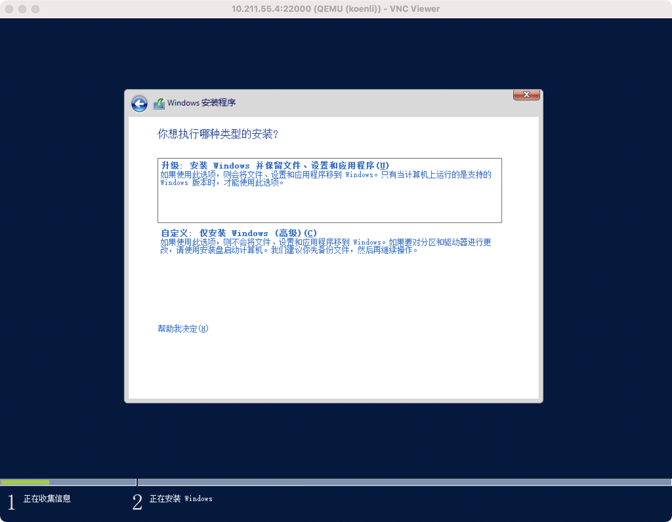Close the Windows Setup dialog with the red X
Viewport: 672px width, 522px height.
click(x=526, y=95)
